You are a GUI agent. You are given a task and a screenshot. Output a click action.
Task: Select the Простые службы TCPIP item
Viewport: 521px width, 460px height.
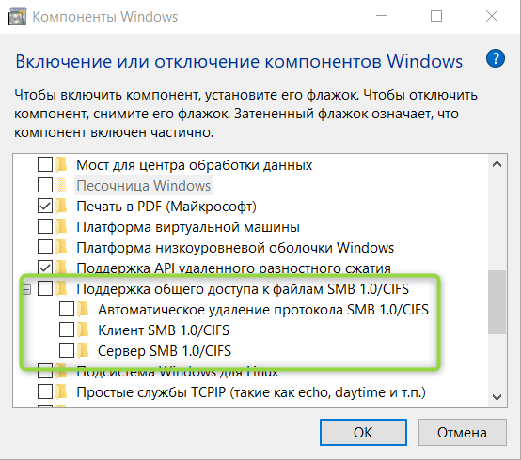(251, 392)
